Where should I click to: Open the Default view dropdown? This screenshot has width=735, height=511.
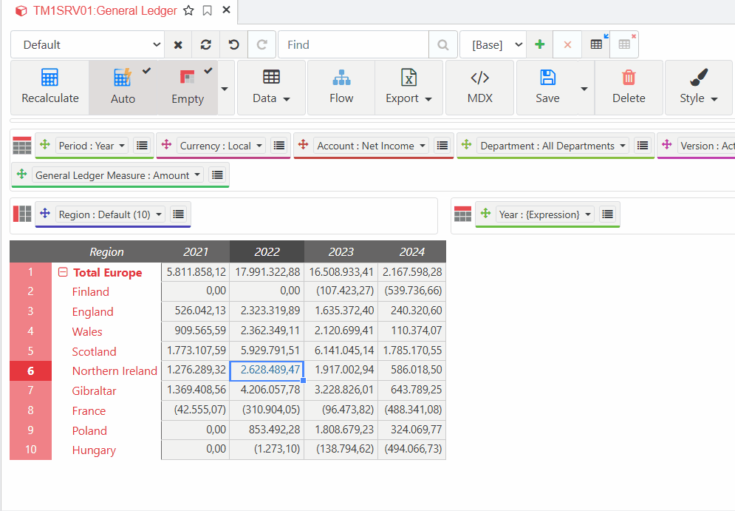point(87,44)
